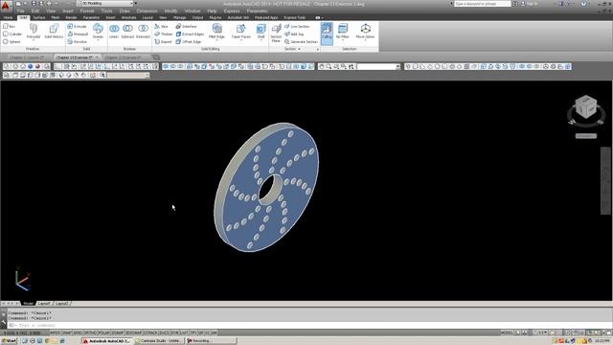Toggle INFER constraints in status bar

tap(56, 333)
